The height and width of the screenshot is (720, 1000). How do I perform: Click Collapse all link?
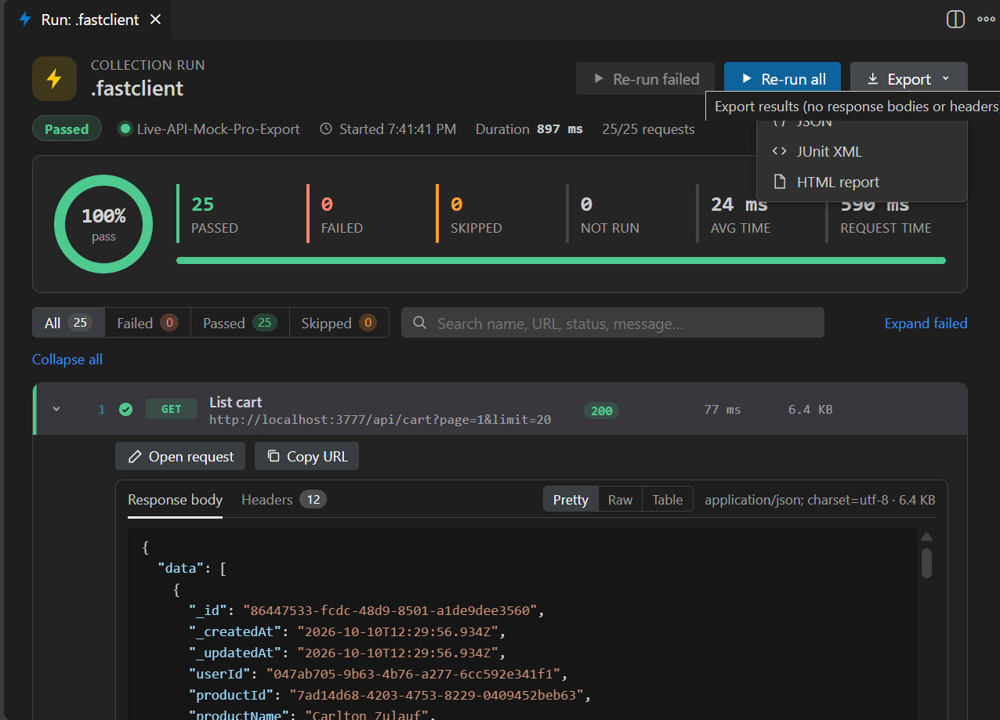[x=67, y=360]
